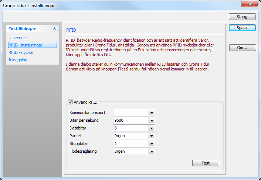Click the Flödesreglering value Ingen

pos(131,152)
